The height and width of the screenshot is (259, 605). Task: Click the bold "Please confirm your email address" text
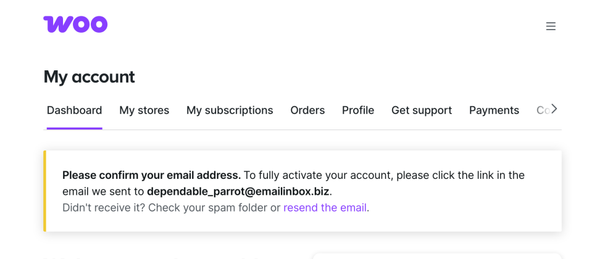[x=151, y=175]
